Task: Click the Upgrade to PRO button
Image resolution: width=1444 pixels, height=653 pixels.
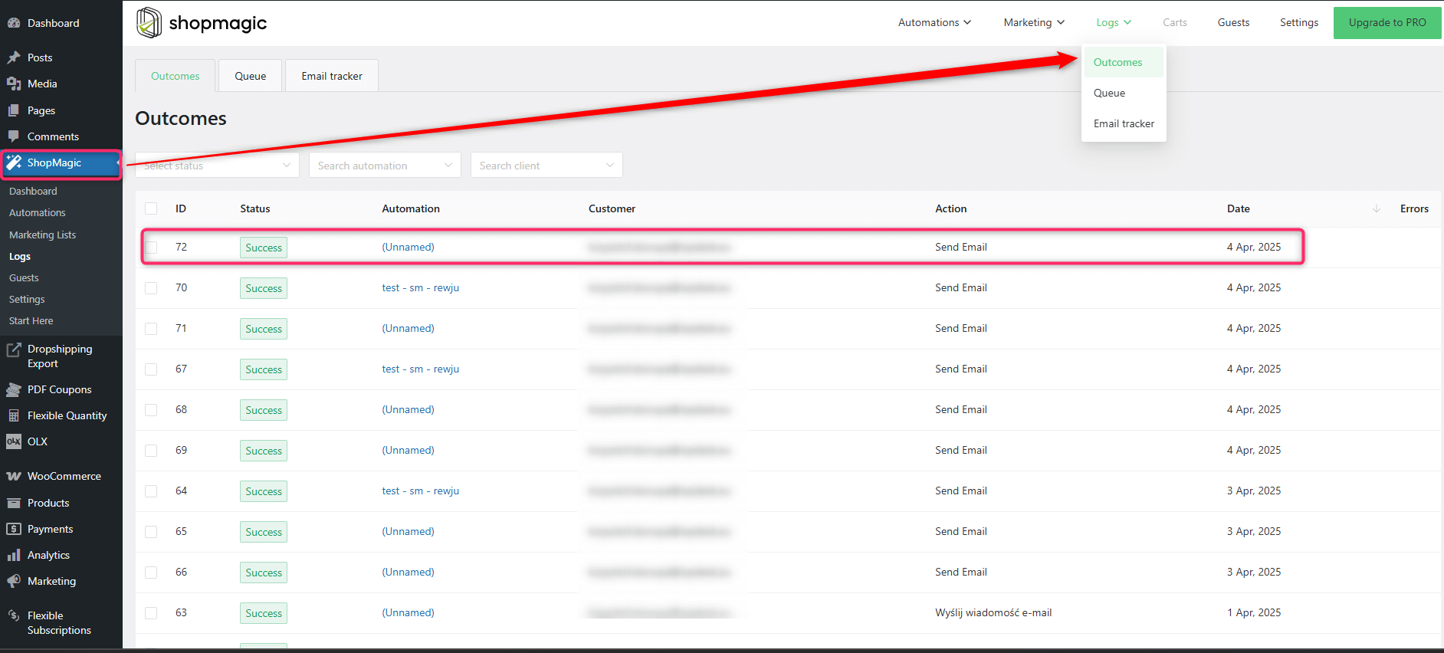Action: (1387, 22)
